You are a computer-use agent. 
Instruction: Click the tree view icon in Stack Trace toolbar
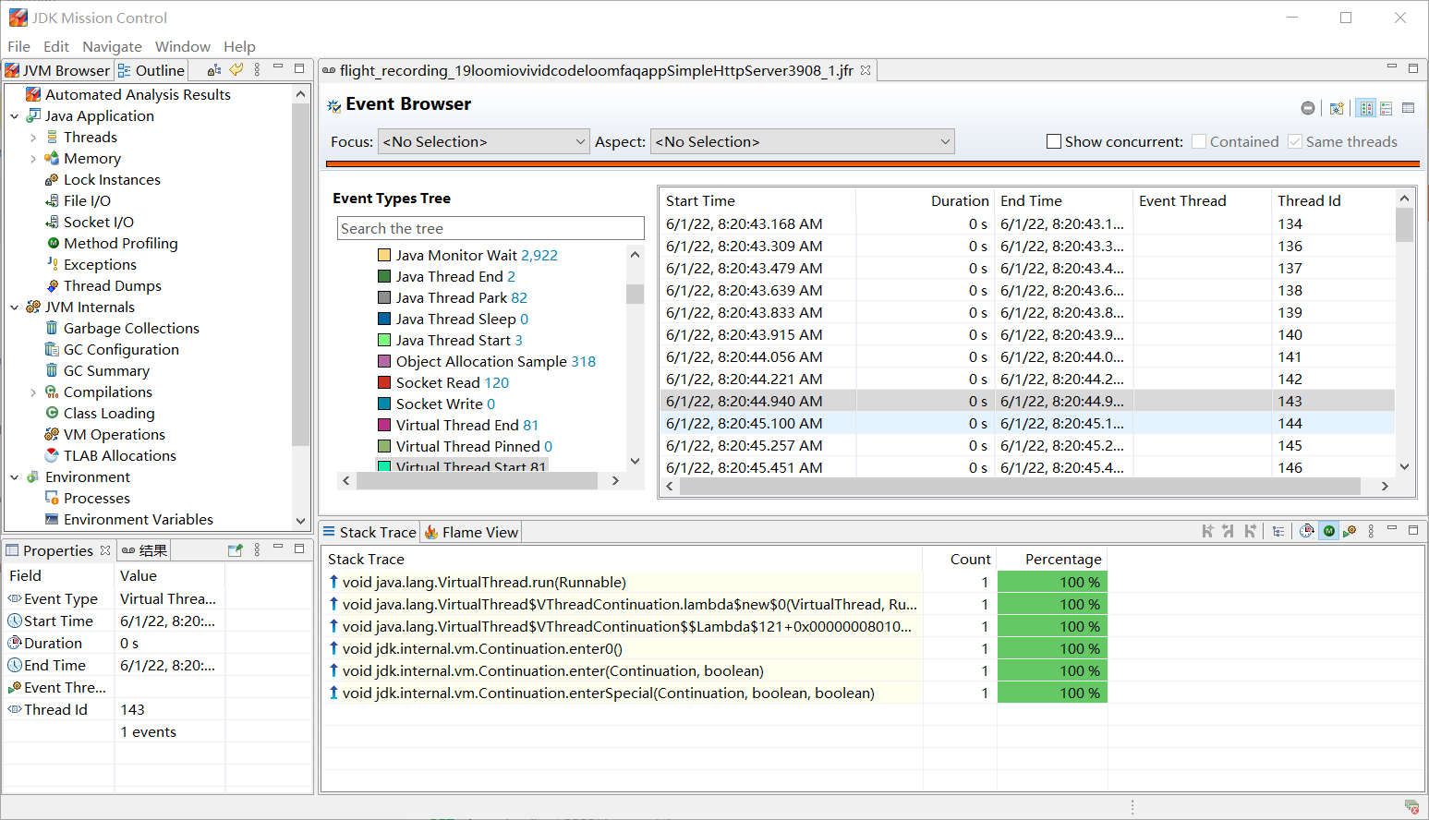click(1278, 531)
